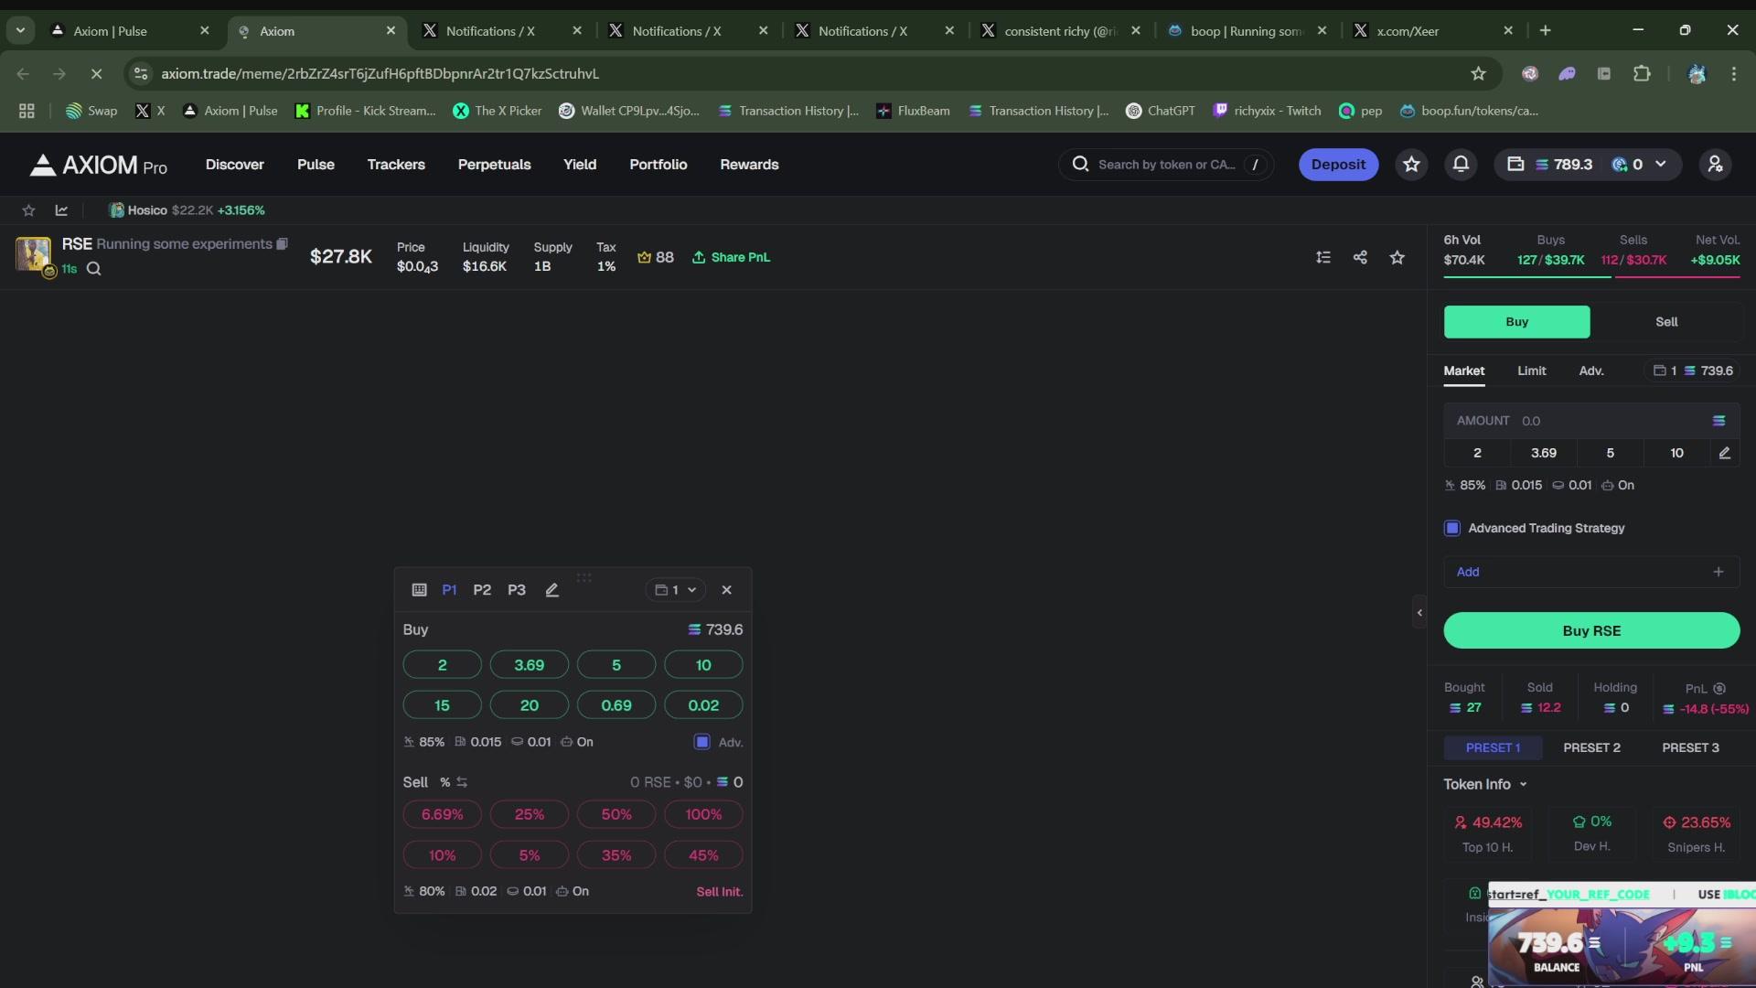Collapse the right sidebar with arrow handle
The image size is (1756, 988).
click(x=1419, y=613)
